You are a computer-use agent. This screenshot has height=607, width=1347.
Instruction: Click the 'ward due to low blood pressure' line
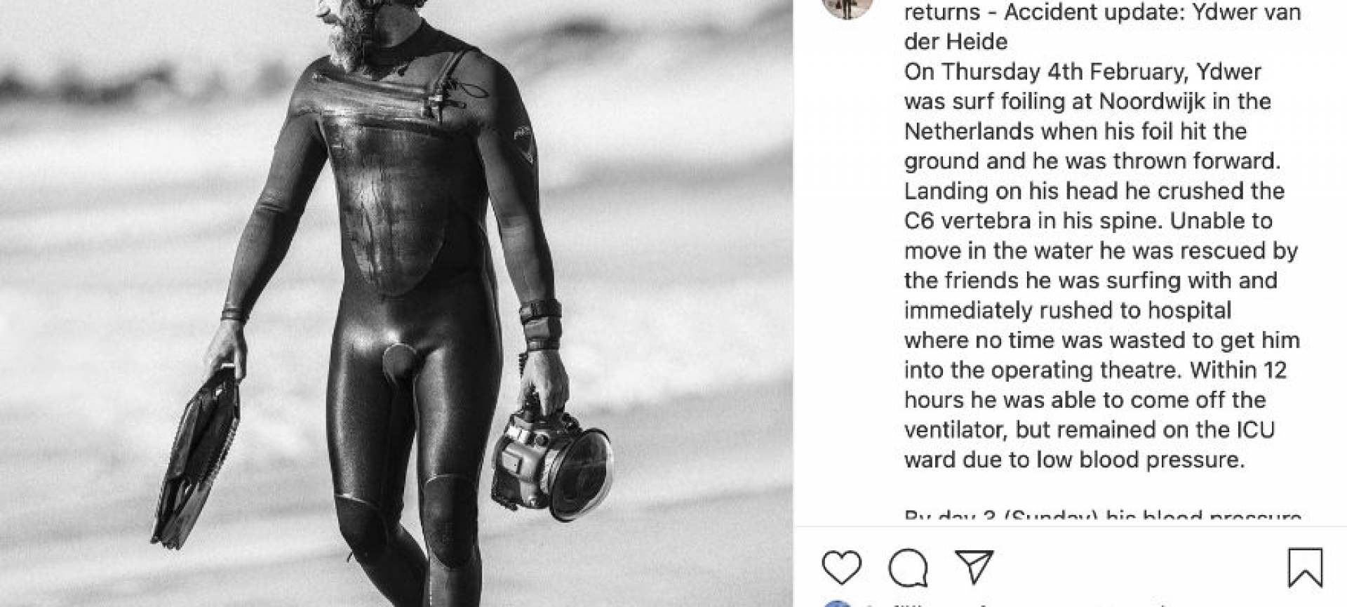tap(1074, 460)
